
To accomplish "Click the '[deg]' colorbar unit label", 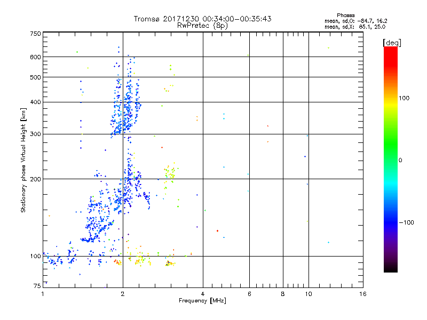I will [x=392, y=43].
